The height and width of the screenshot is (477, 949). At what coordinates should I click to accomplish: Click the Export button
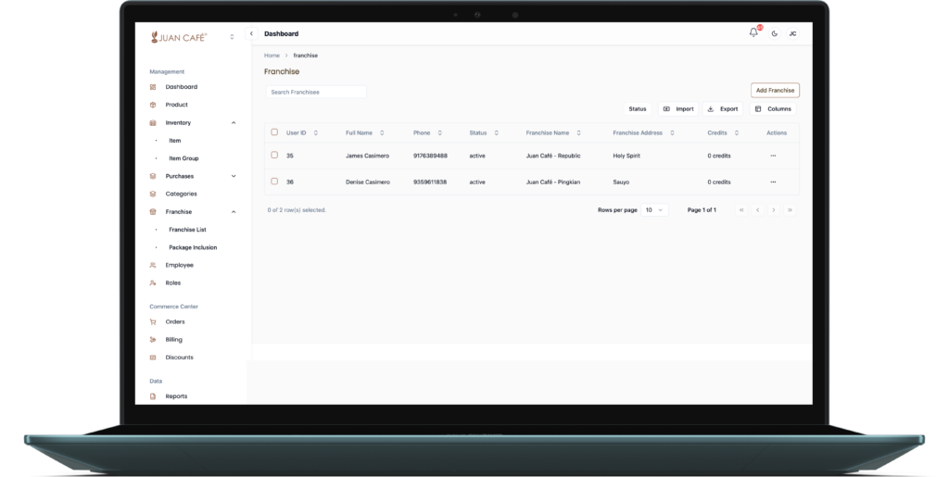click(723, 109)
